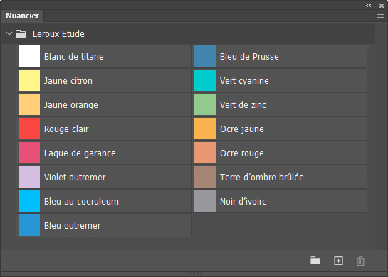Click the "Laque de garance" name
The width and height of the screenshot is (388, 277).
[80, 153]
